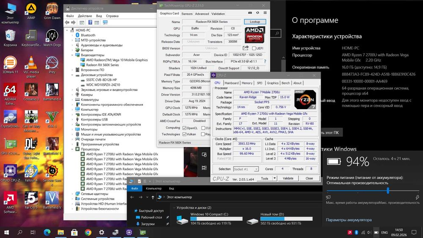Collapse Видеоадаптеры node
Image resolution: width=423 pixels, height=238 pixels.
point(72,55)
